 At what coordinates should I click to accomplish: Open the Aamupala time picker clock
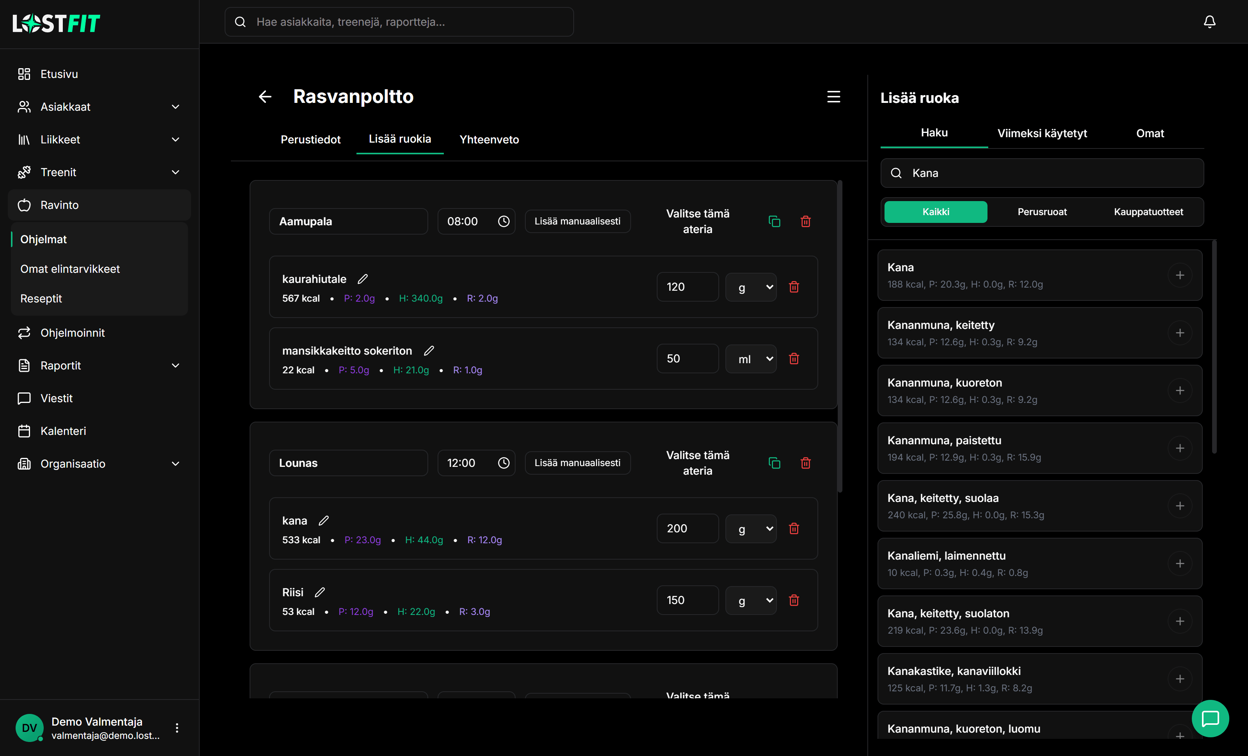503,221
